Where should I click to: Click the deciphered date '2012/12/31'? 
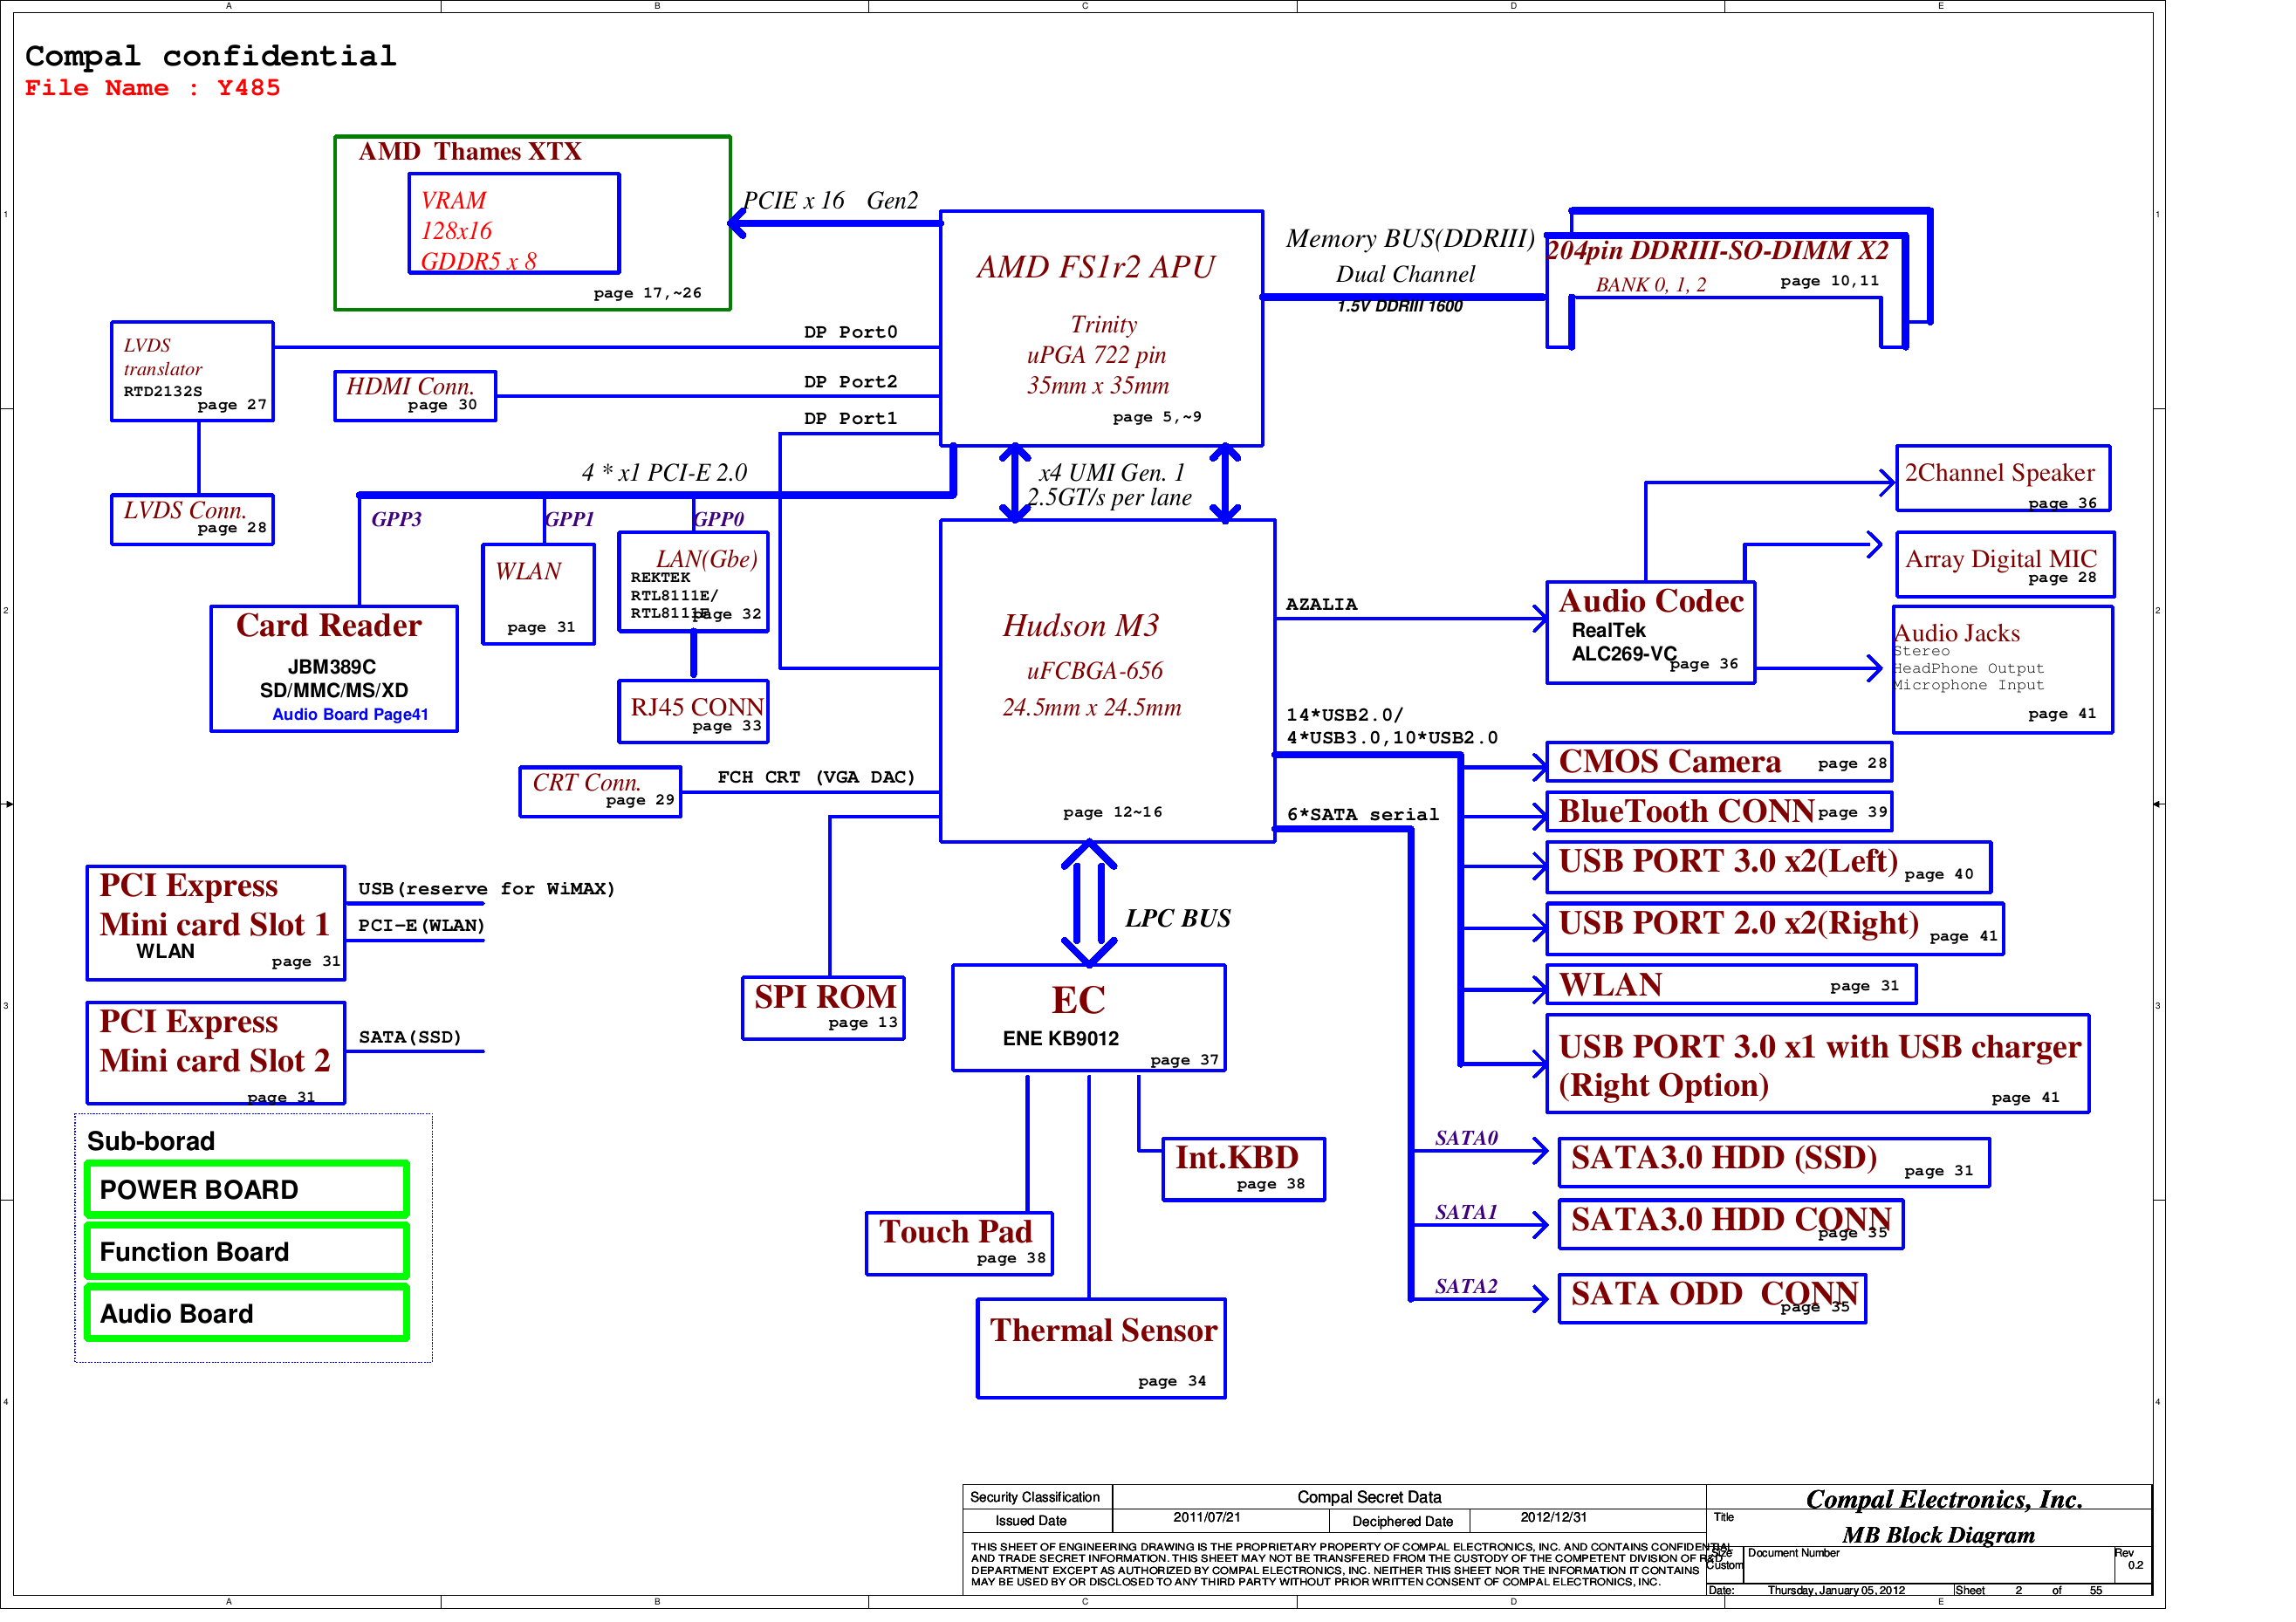pyautogui.click(x=1554, y=1518)
